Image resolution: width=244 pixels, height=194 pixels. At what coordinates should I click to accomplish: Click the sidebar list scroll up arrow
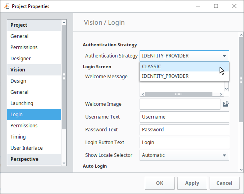point(64,23)
